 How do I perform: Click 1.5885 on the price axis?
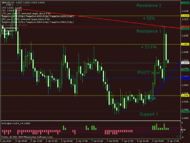[x=185, y=118]
